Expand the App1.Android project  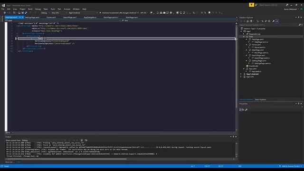[x=241, y=74]
